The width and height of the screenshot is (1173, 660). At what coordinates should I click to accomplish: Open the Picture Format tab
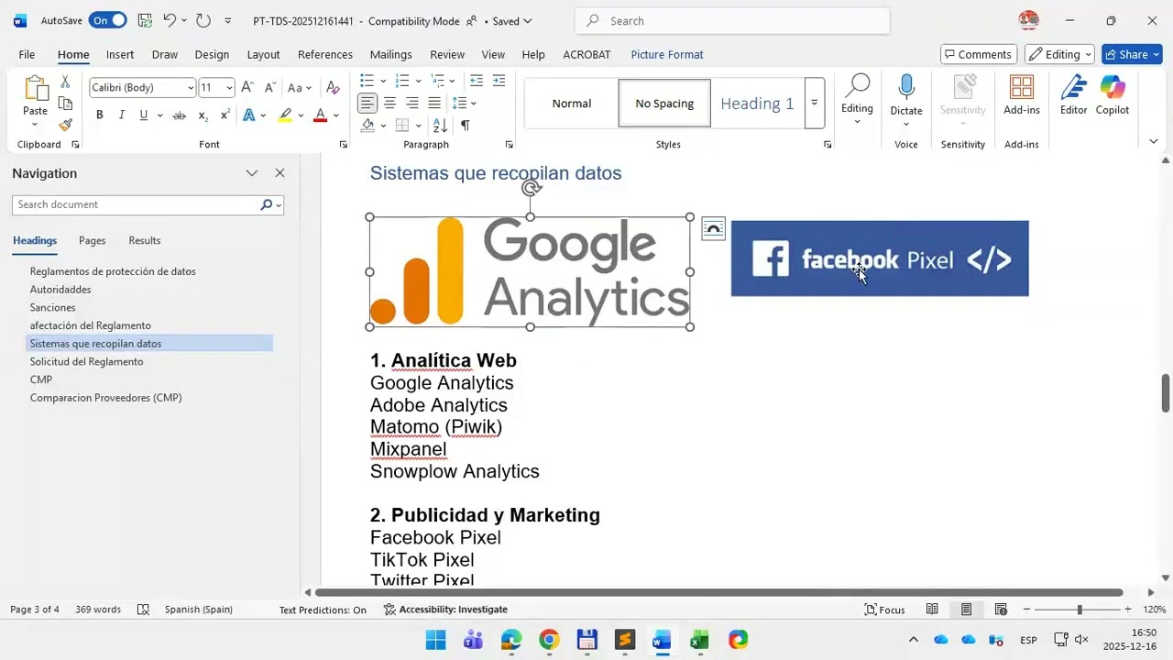point(667,54)
